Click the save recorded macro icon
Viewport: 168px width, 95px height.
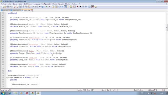[x=89, y=7]
